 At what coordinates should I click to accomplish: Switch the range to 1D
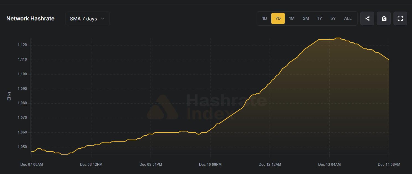tap(265, 18)
